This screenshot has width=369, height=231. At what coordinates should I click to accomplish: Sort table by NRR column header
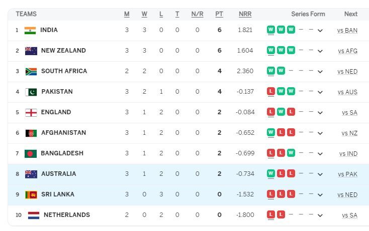pyautogui.click(x=245, y=14)
